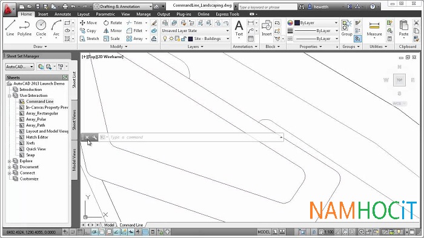The height and width of the screenshot is (238, 424).
Task: Select the Polyline tool
Action: [24, 28]
